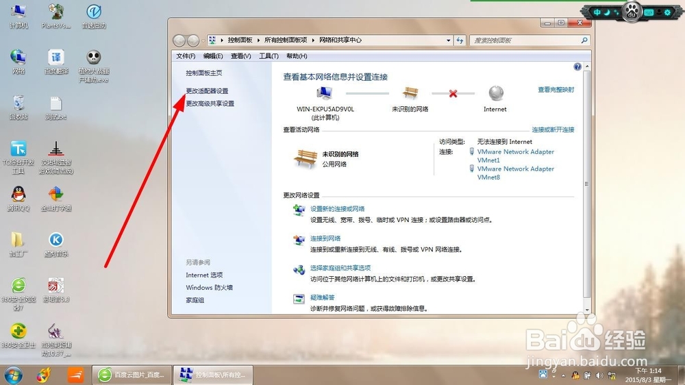Open the 编辑(E) menu
Screen dimensions: 685x385
pyautogui.click(x=213, y=56)
